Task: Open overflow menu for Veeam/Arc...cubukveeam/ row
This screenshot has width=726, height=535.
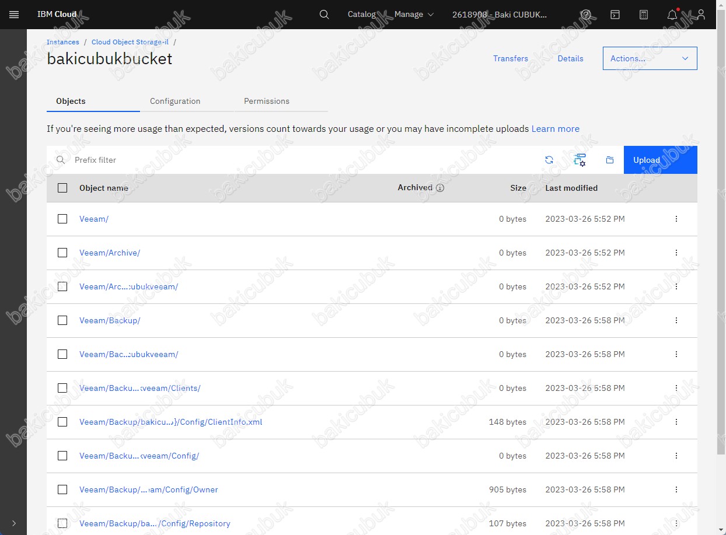Action: (676, 286)
